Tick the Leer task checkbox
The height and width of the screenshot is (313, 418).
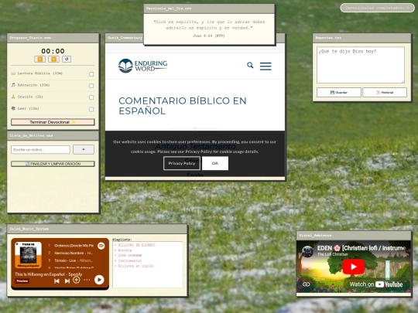[91, 109]
